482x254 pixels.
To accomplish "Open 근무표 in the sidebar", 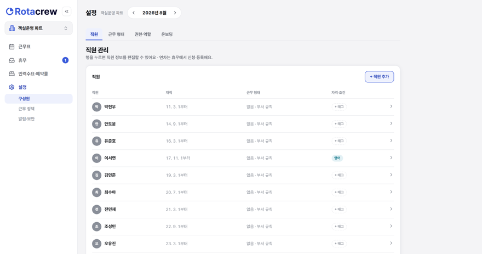I will pyautogui.click(x=39, y=47).
